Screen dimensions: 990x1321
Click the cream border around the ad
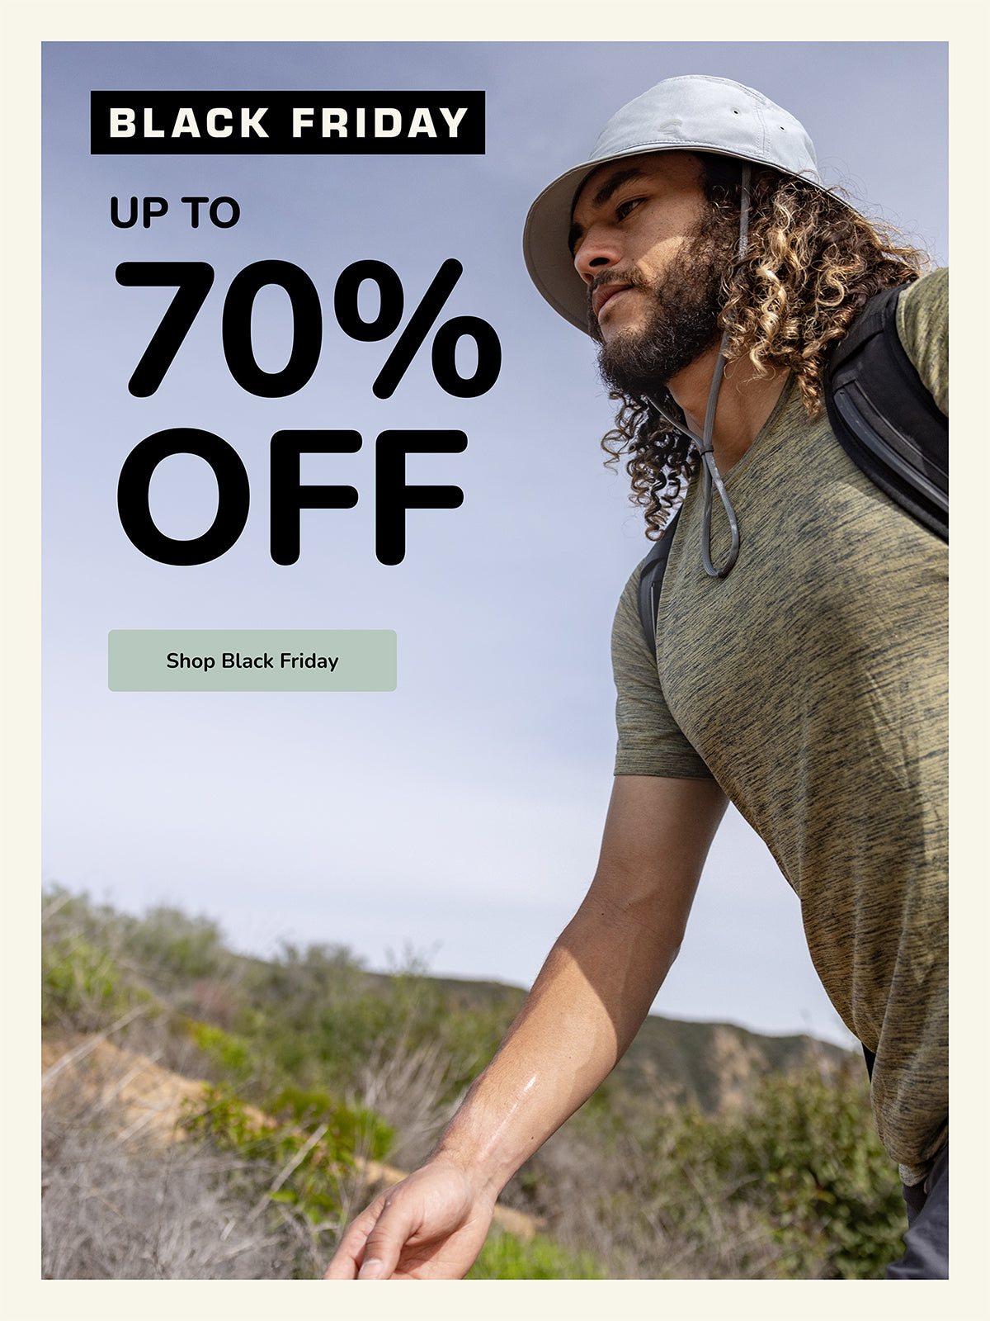[x=495, y=21]
